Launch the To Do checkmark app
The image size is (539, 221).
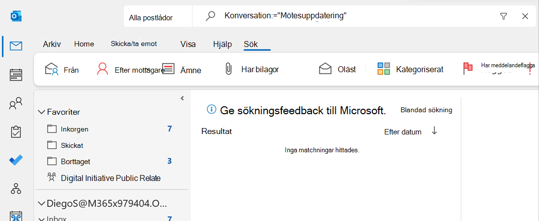pos(16,160)
